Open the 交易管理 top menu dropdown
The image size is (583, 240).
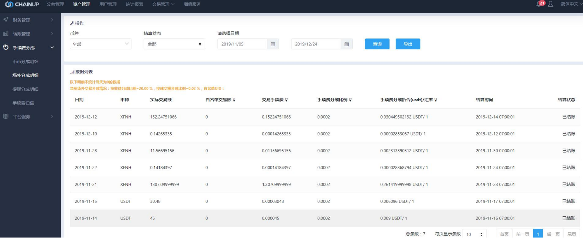tap(163, 4)
